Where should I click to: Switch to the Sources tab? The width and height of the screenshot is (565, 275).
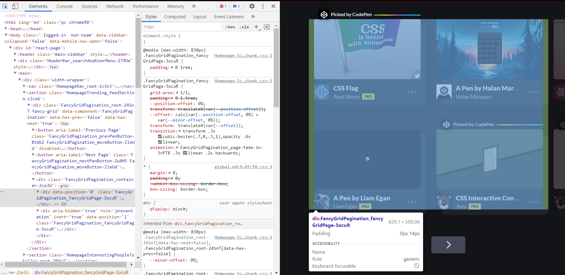[90, 6]
